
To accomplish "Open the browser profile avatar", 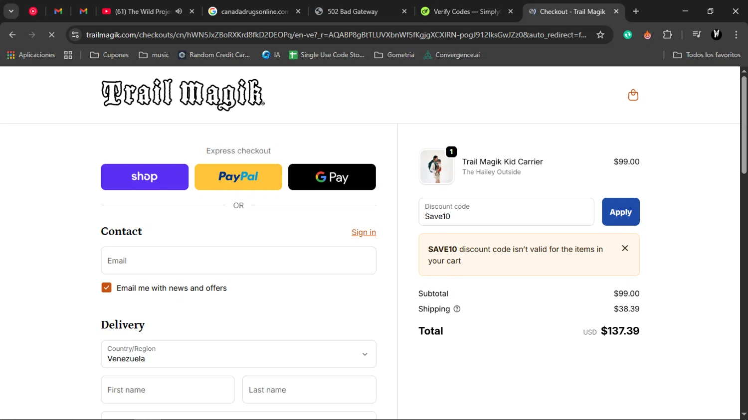I will click(x=717, y=34).
